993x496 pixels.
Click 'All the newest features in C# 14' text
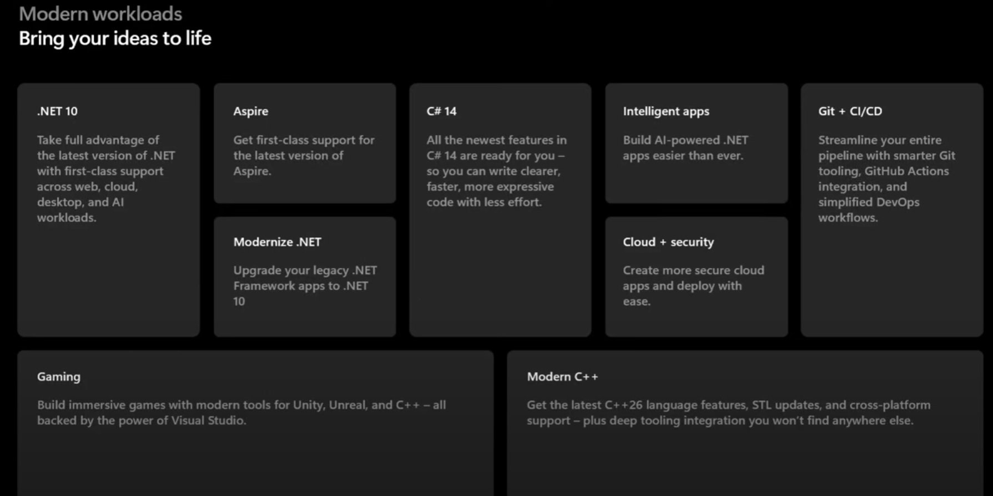tap(496, 171)
